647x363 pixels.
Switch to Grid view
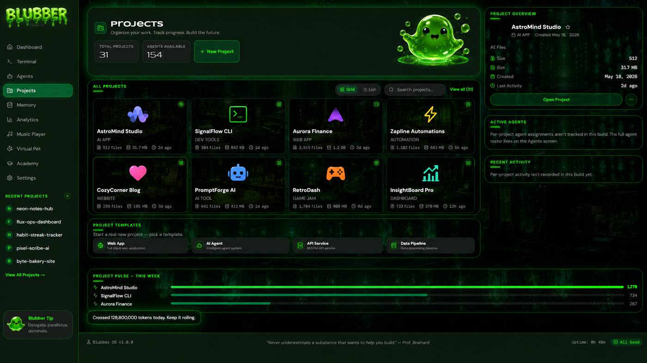pos(347,89)
